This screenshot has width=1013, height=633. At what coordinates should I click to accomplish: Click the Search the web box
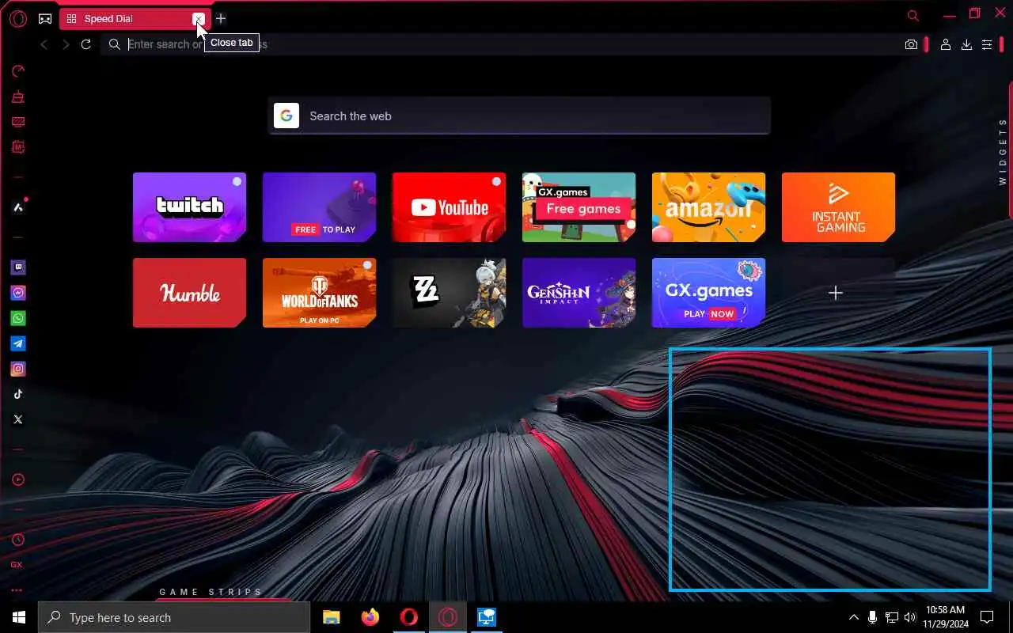518,116
